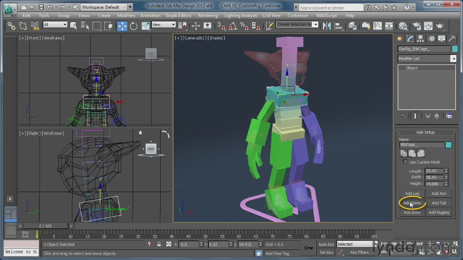Screen dimensions: 463x260
Task: Click the time slider 0 / 100
Action: (x=45, y=226)
